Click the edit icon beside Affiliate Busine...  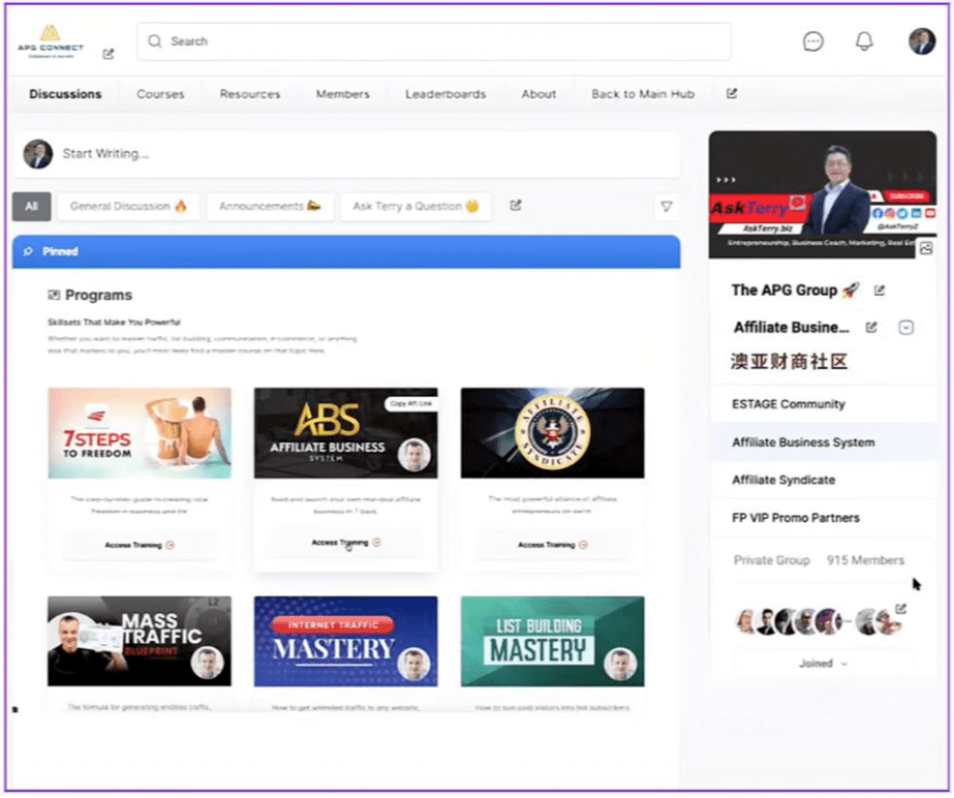pyautogui.click(x=871, y=327)
